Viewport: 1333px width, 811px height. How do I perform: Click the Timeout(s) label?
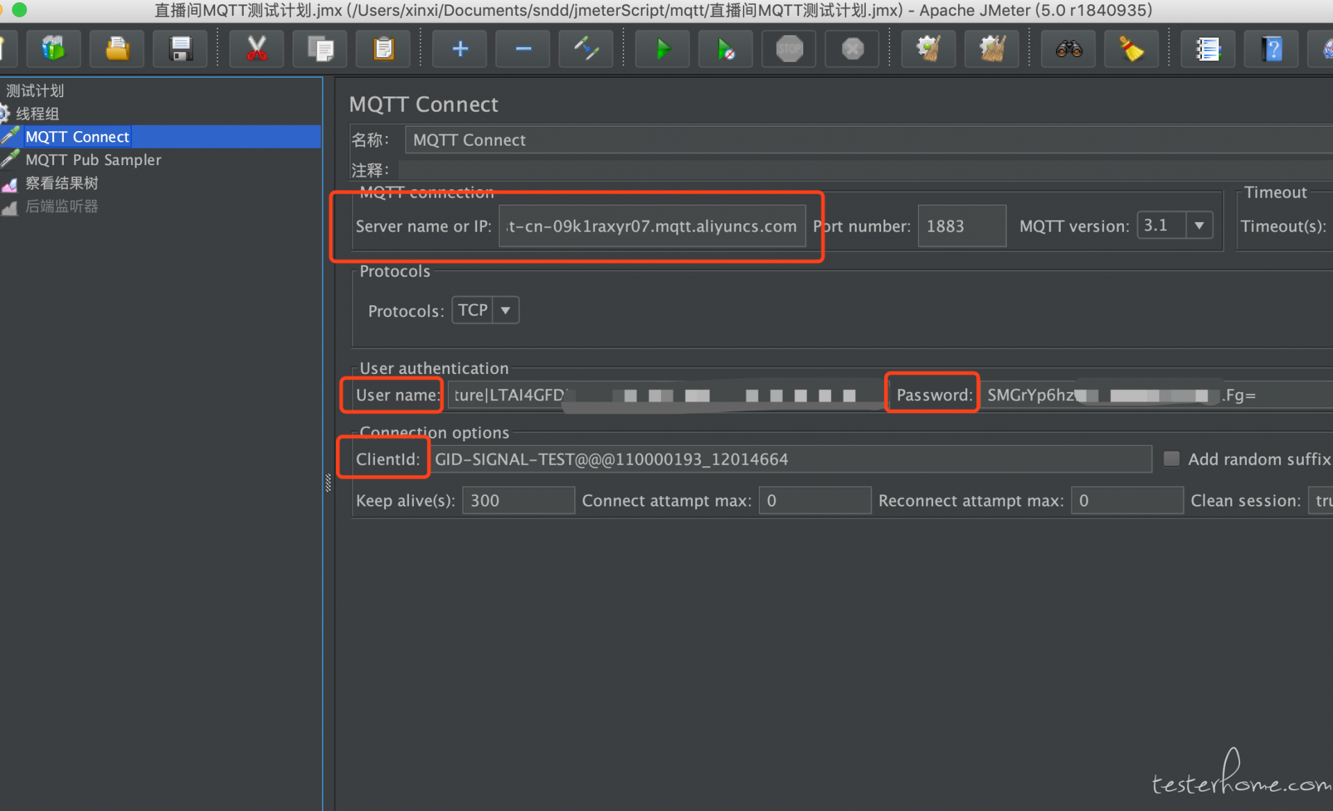pos(1283,226)
